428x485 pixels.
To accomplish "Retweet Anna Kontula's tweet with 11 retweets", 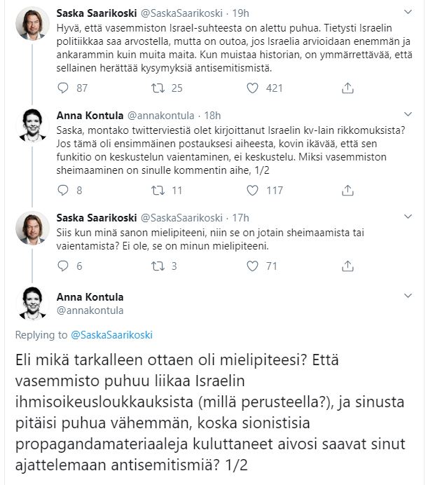I will (x=158, y=190).
